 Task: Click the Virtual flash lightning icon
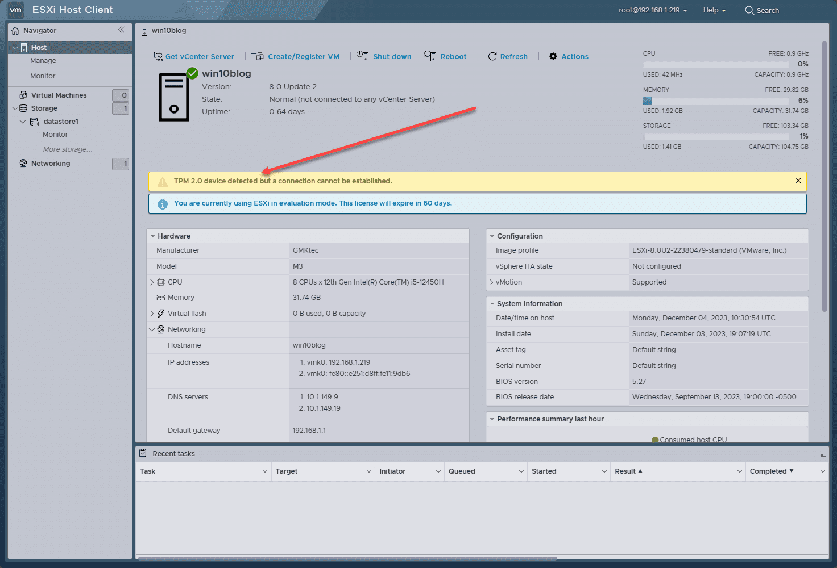[x=161, y=314]
